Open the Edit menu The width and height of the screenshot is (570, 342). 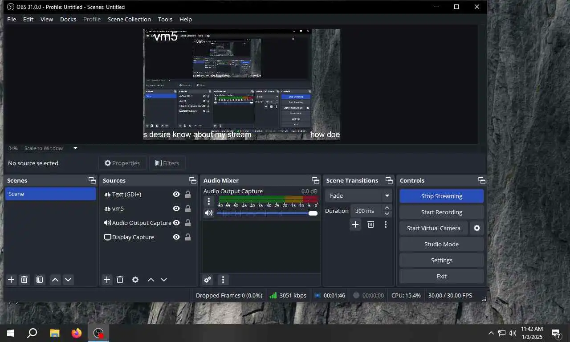click(28, 19)
